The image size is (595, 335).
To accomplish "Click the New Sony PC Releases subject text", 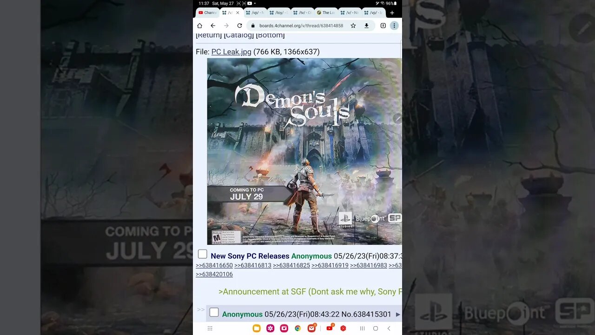I will (x=250, y=256).
